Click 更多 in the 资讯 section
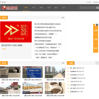The image size is (99, 99). (63, 18)
